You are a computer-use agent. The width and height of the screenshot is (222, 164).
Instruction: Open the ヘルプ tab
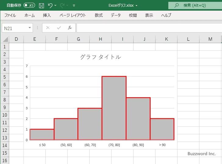click(x=166, y=15)
